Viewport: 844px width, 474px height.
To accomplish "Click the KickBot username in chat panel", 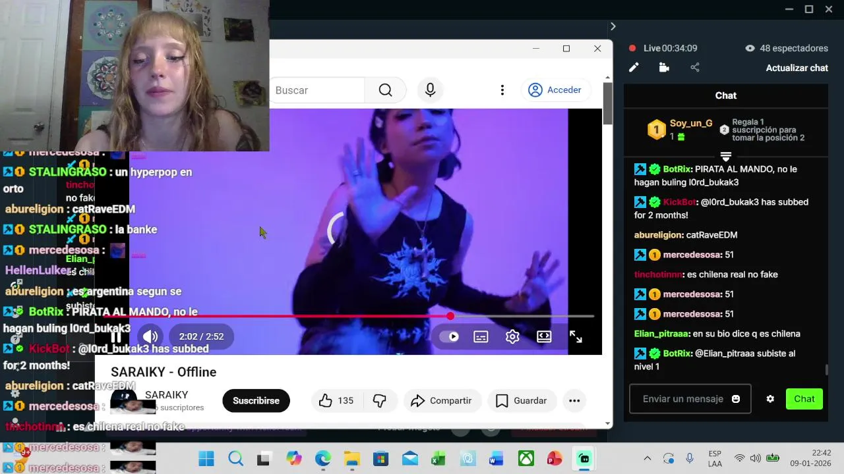I will click(679, 202).
